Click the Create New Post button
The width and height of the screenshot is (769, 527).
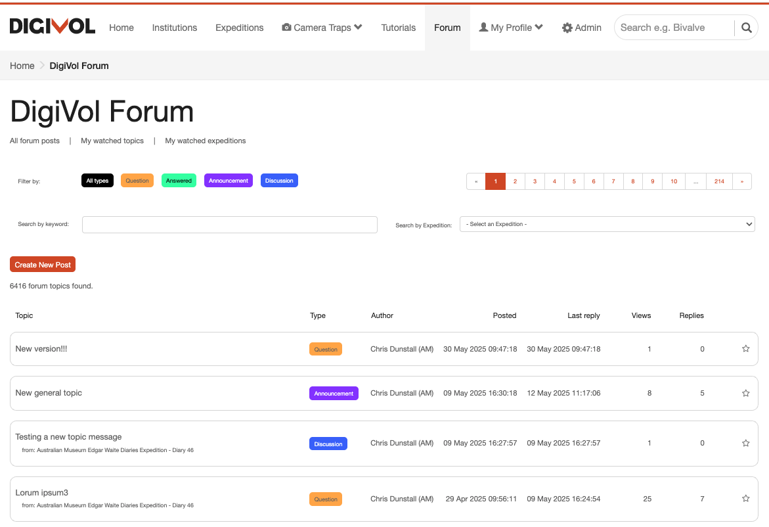[43, 264]
